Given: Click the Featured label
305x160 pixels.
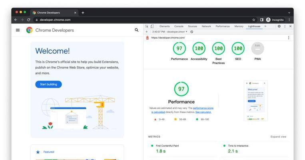Looking at the screenshot, I should pyautogui.click(x=49, y=152).
